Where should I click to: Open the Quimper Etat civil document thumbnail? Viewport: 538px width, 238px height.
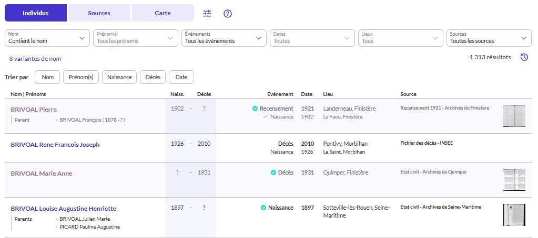click(x=514, y=179)
